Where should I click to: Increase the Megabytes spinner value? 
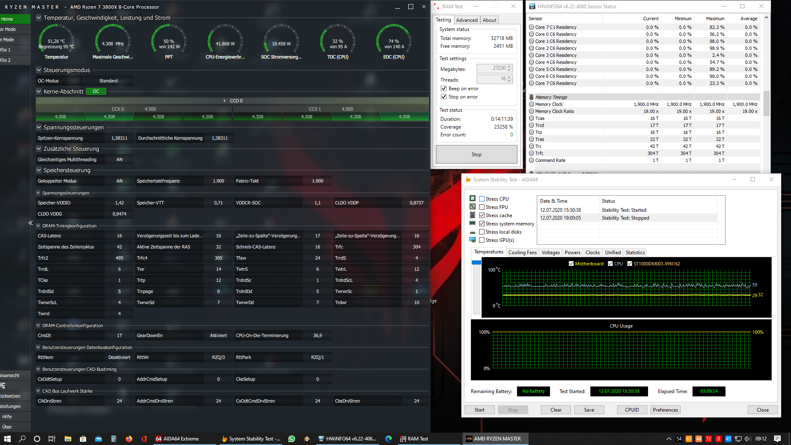(509, 66)
